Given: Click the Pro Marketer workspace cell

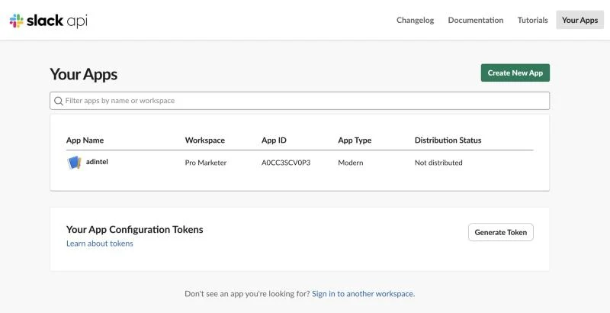Looking at the screenshot, I should (x=205, y=163).
